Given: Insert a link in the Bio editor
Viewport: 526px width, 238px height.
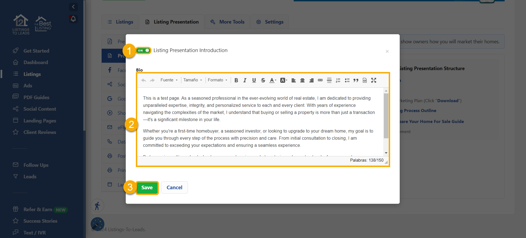Looking at the screenshot, I should coord(320,80).
